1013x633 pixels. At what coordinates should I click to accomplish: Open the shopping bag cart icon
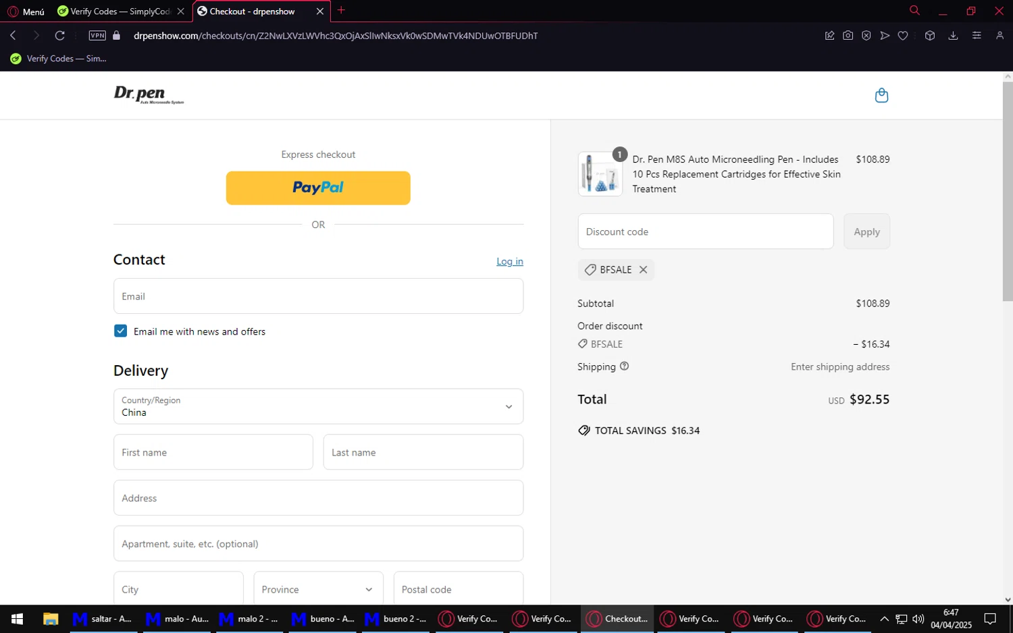click(x=881, y=95)
